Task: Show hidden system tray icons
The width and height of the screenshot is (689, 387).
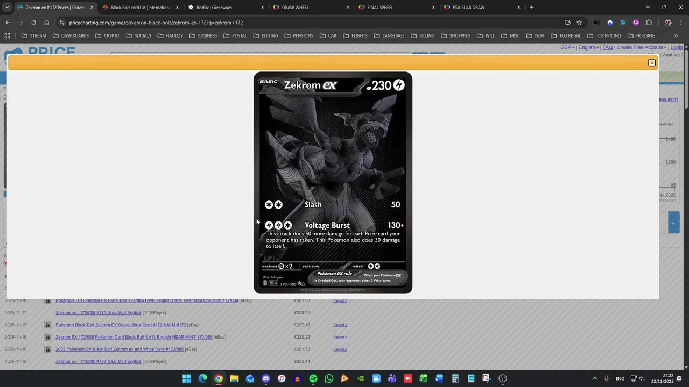Action: pyautogui.click(x=595, y=378)
